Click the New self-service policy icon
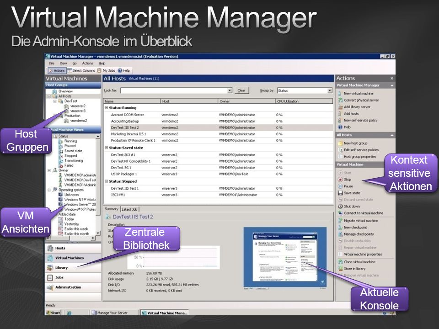This screenshot has width=439, height=329. click(x=340, y=120)
